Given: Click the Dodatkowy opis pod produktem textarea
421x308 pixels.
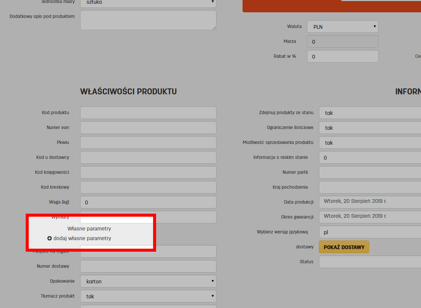Looking at the screenshot, I should pyautogui.click(x=148, y=20).
